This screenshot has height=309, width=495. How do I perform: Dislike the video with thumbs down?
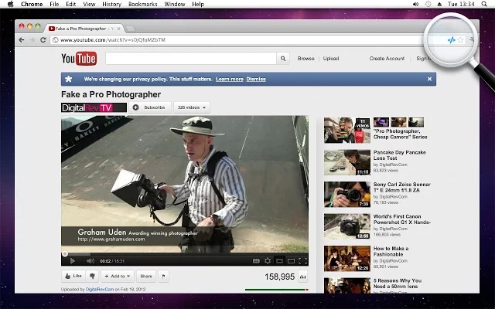pyautogui.click(x=92, y=277)
